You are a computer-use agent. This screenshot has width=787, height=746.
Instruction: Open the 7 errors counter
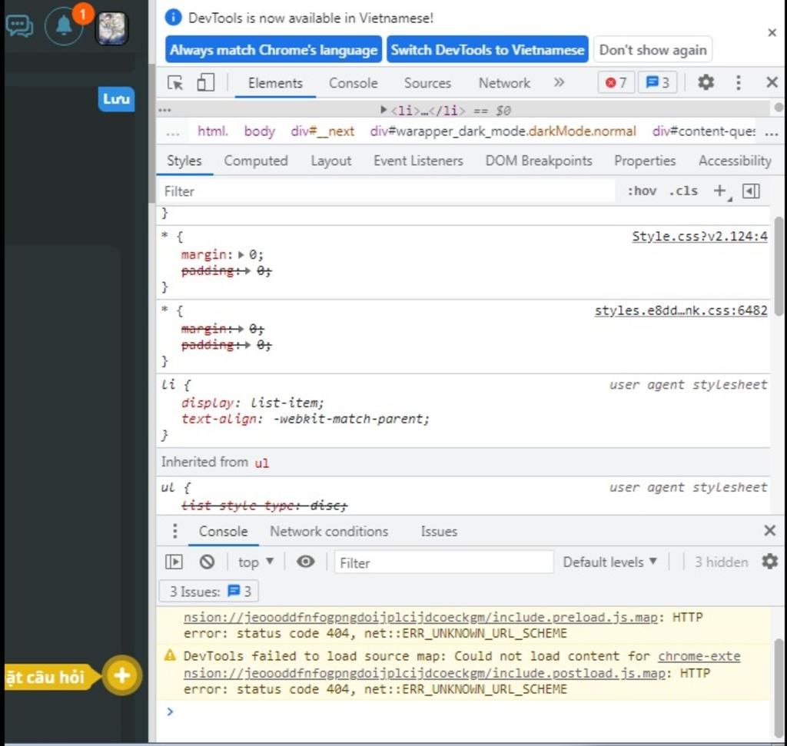click(x=616, y=82)
